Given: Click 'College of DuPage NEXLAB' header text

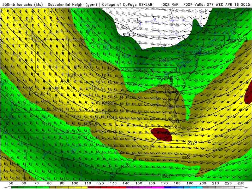Looking at the screenshot, I should pos(127,5).
